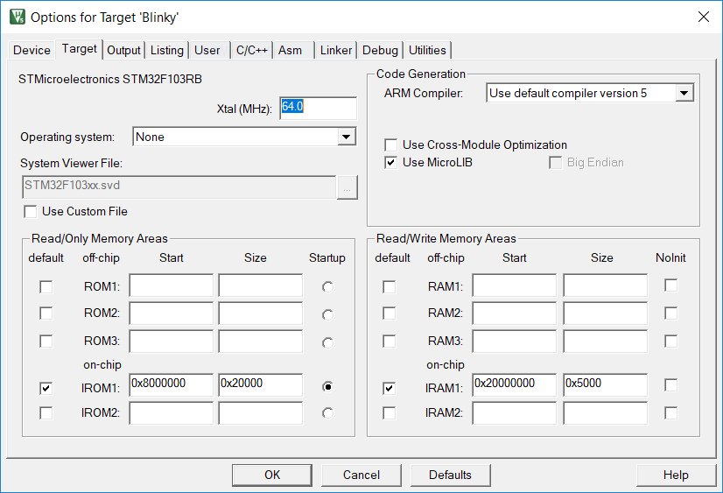
Task: Click the ROM2 Start field
Action: tap(171, 313)
